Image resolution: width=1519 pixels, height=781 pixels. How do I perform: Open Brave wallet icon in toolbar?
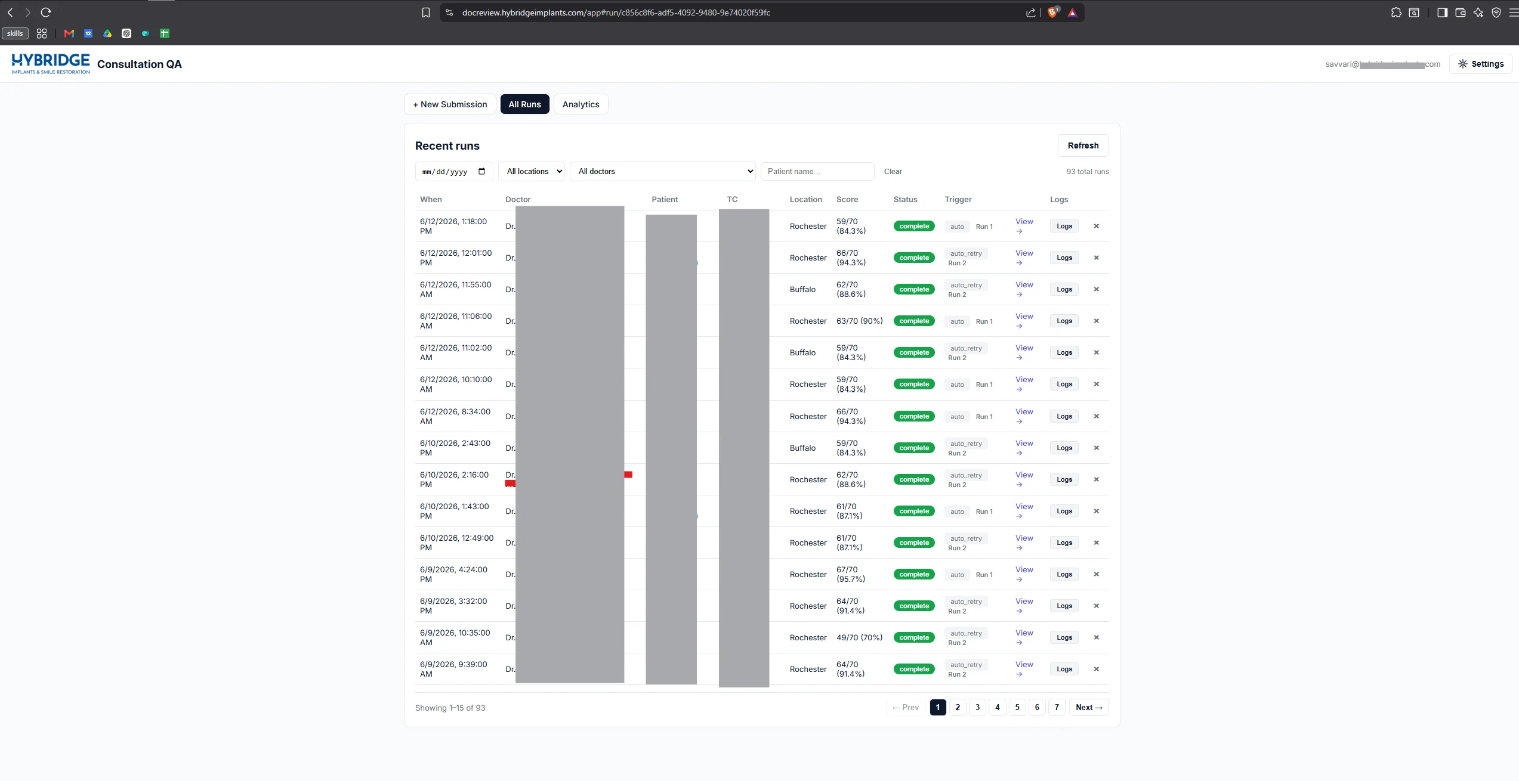(x=1461, y=13)
